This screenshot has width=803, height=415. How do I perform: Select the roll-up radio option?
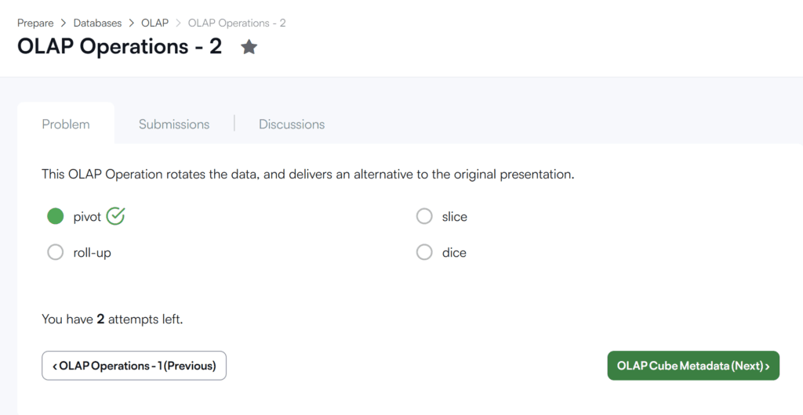point(56,252)
